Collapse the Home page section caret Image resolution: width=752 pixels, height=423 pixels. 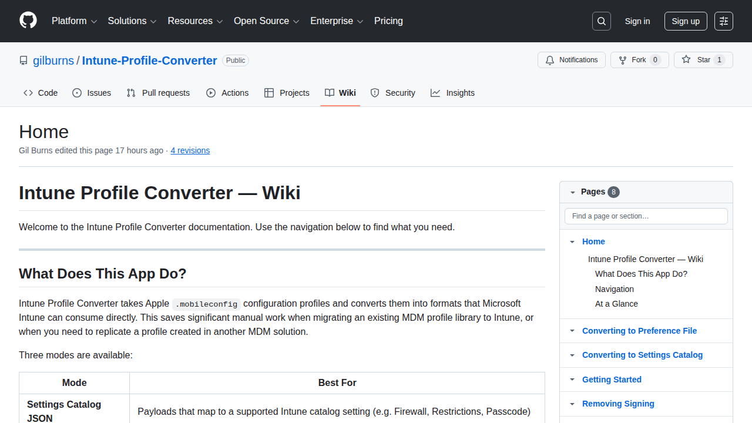[572, 242]
